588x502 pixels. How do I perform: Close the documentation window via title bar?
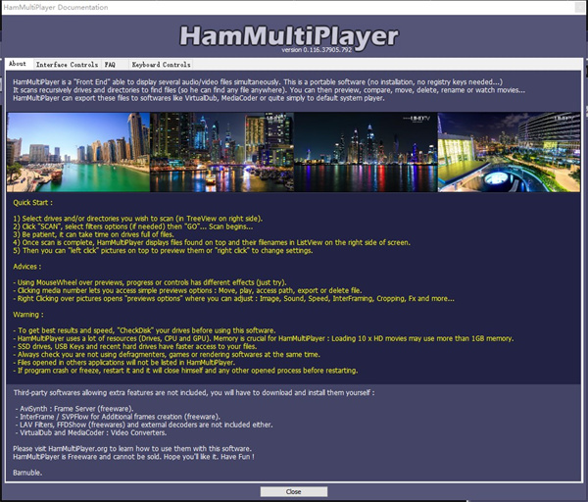pyautogui.click(x=580, y=7)
